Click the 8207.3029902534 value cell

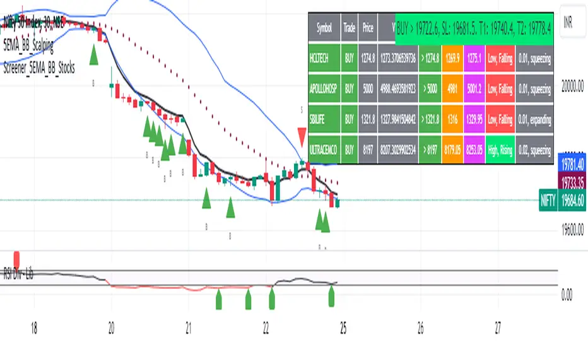pyautogui.click(x=398, y=150)
